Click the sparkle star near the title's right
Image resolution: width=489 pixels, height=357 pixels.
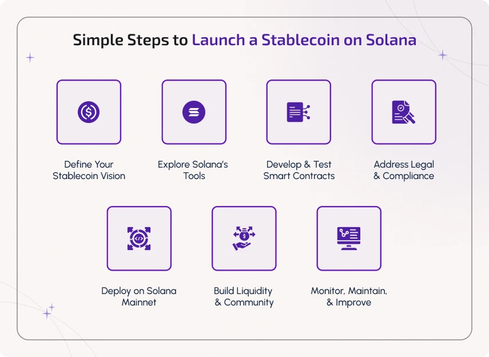tap(443, 55)
